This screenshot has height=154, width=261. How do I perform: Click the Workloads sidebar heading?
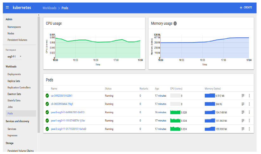click(x=11, y=67)
